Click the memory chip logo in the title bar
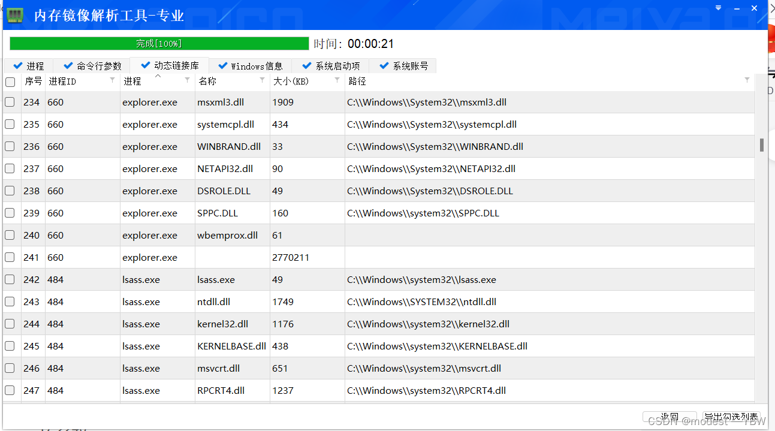The image size is (775, 431). tap(15, 15)
